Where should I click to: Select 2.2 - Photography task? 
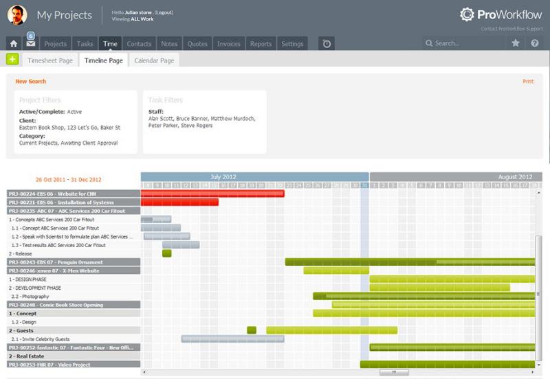[x=74, y=297]
